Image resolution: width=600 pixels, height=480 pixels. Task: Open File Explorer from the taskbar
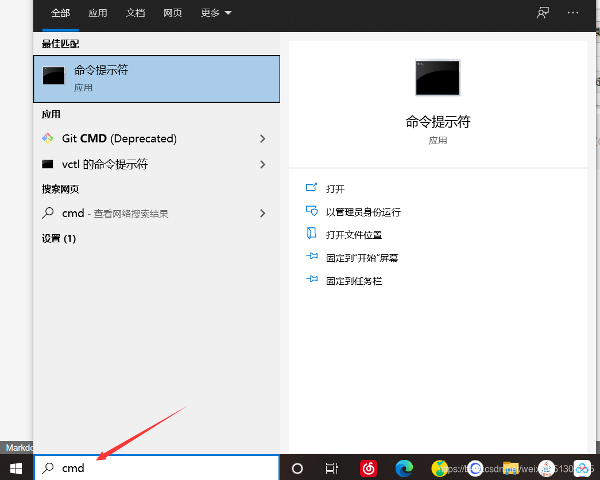tap(510, 469)
